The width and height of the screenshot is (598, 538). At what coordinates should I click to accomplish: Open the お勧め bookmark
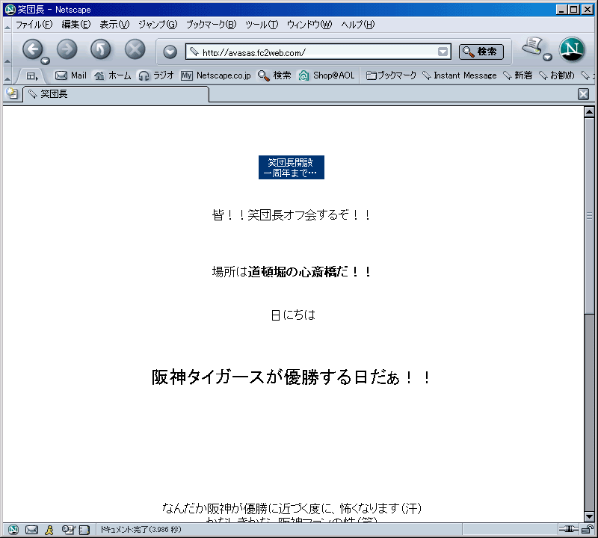click(556, 75)
